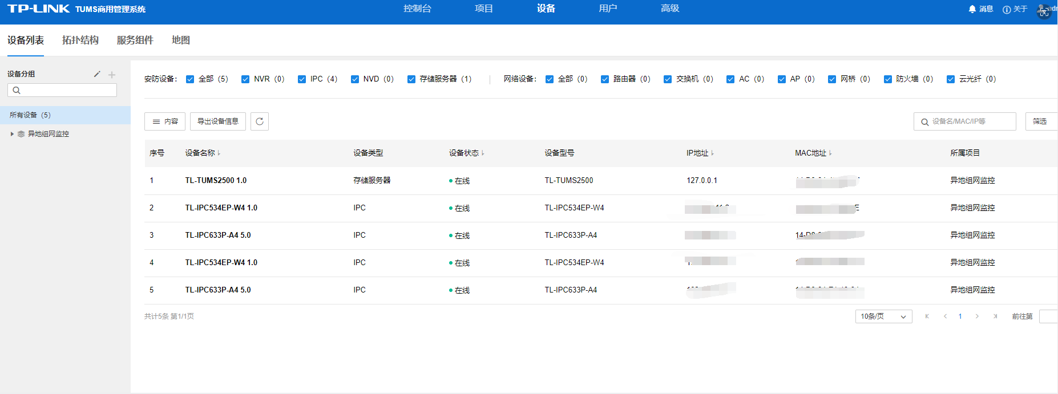The image size is (1058, 394).
Task: Click the edit pencil icon beside 设备分组
Action: pos(97,74)
